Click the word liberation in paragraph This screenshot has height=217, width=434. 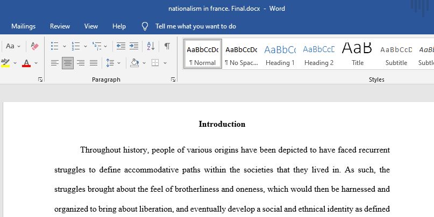[x=156, y=209]
